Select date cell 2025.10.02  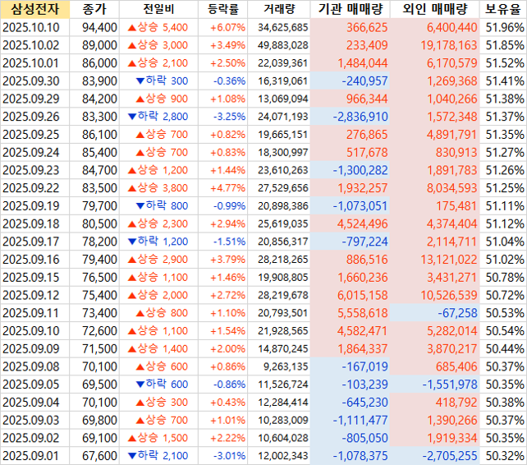(35, 45)
